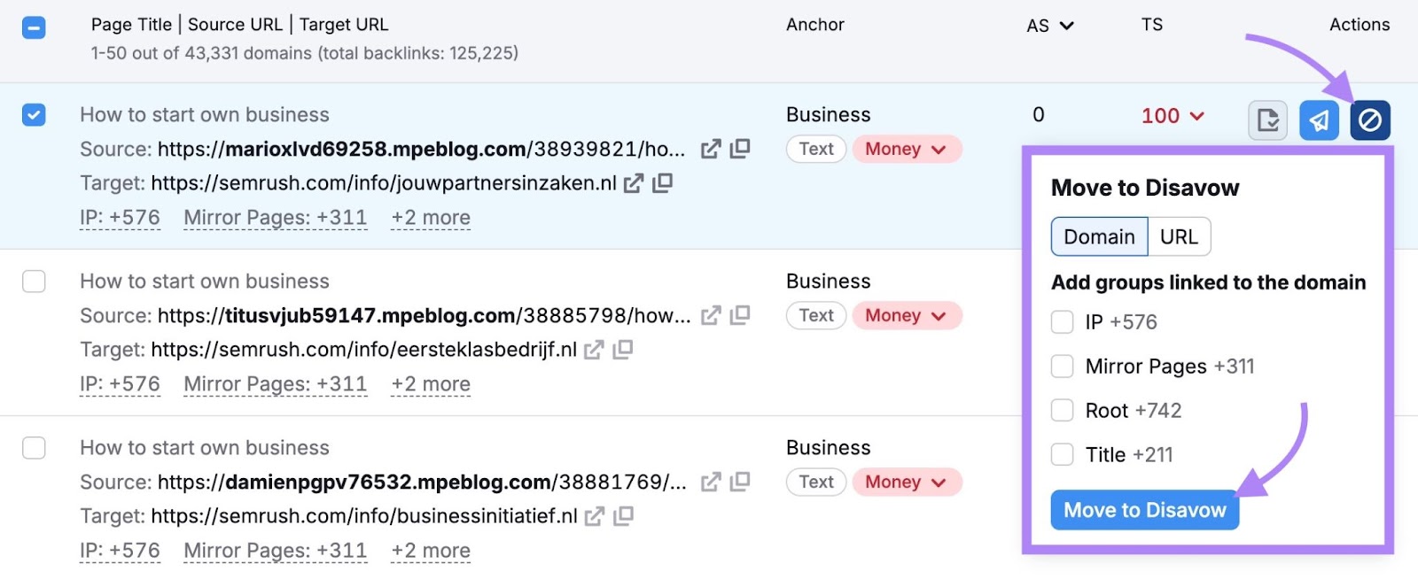Click the Move to Disavow button
Image resolution: width=1418 pixels, height=579 pixels.
point(1144,510)
